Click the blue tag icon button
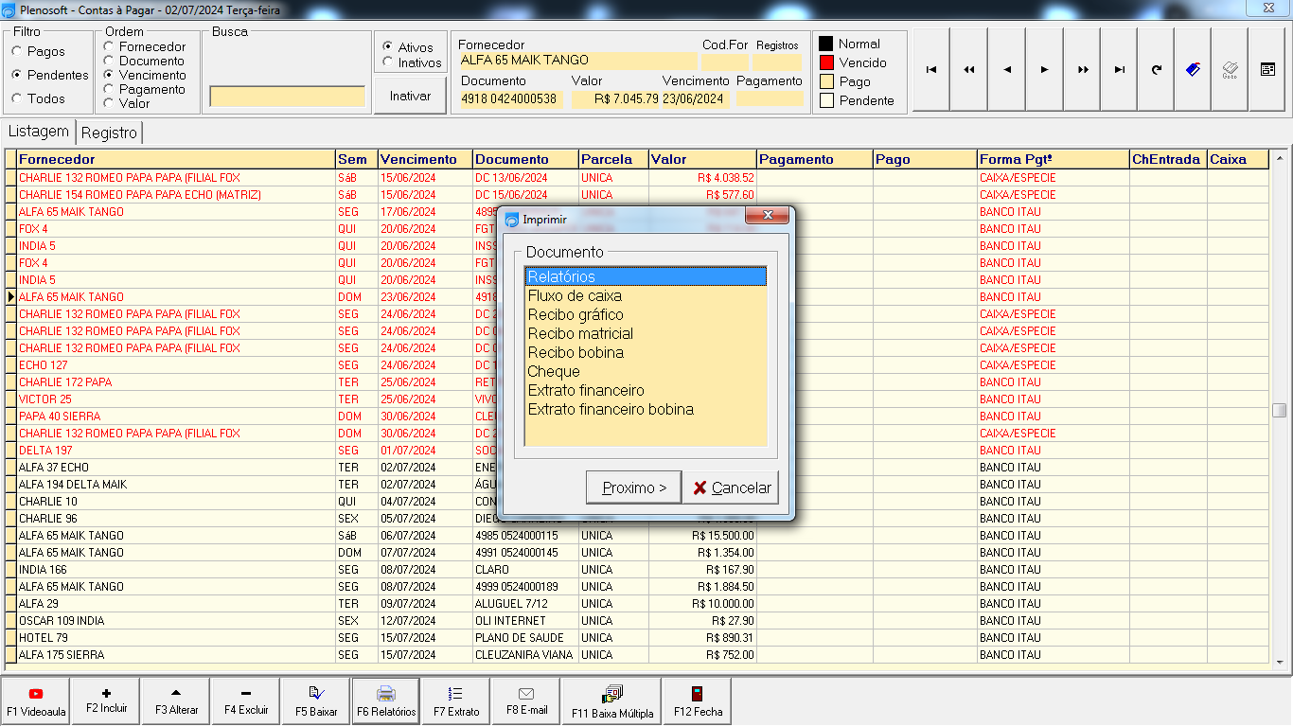 [1194, 70]
